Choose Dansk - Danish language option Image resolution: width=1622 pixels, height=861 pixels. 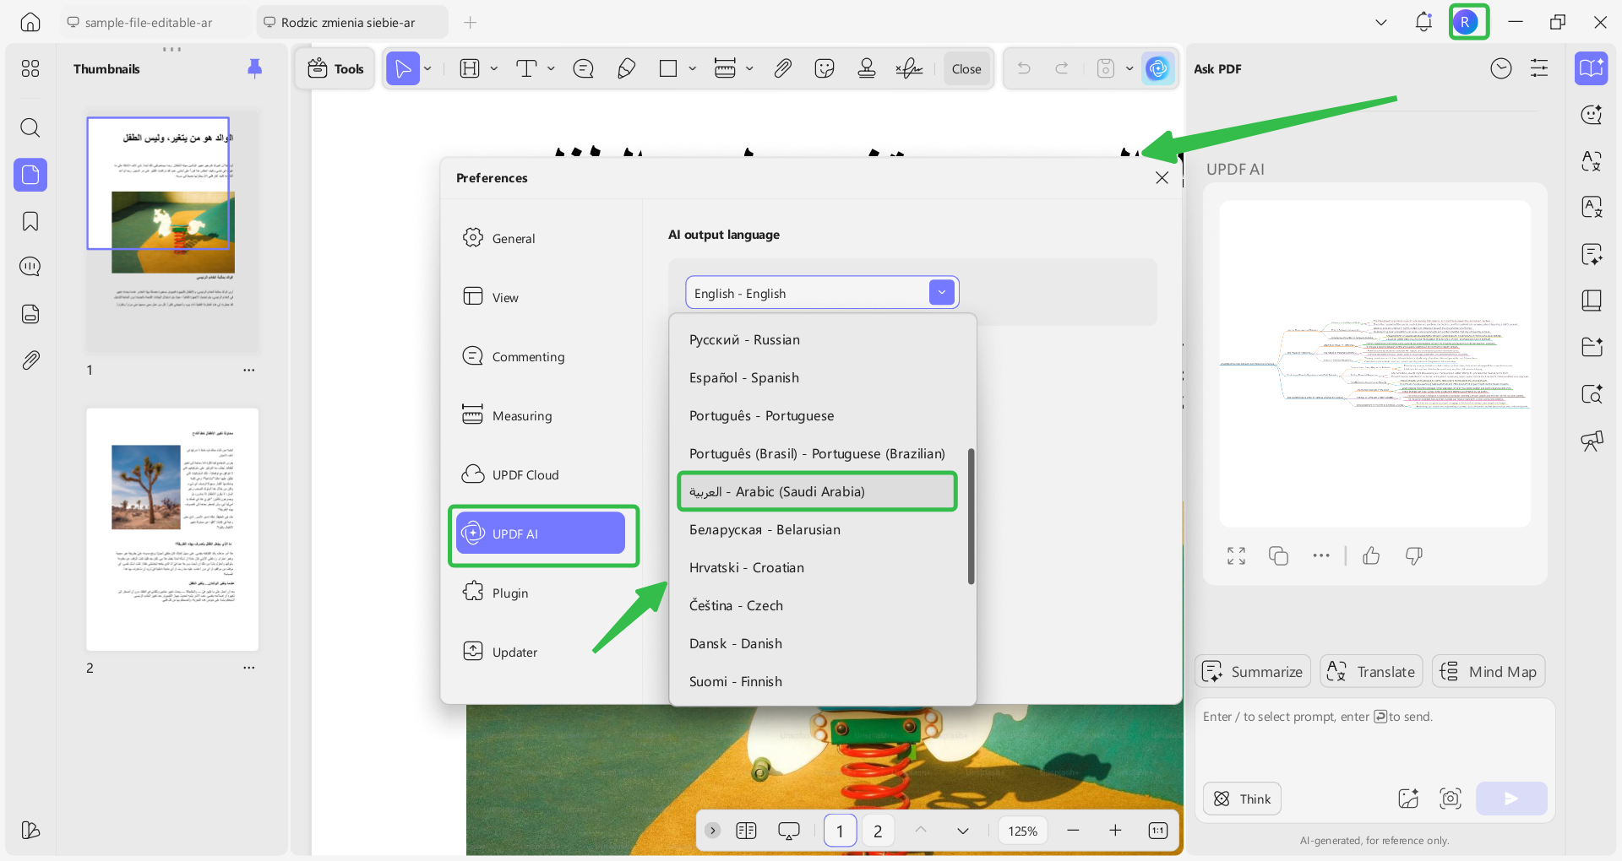[x=817, y=643]
